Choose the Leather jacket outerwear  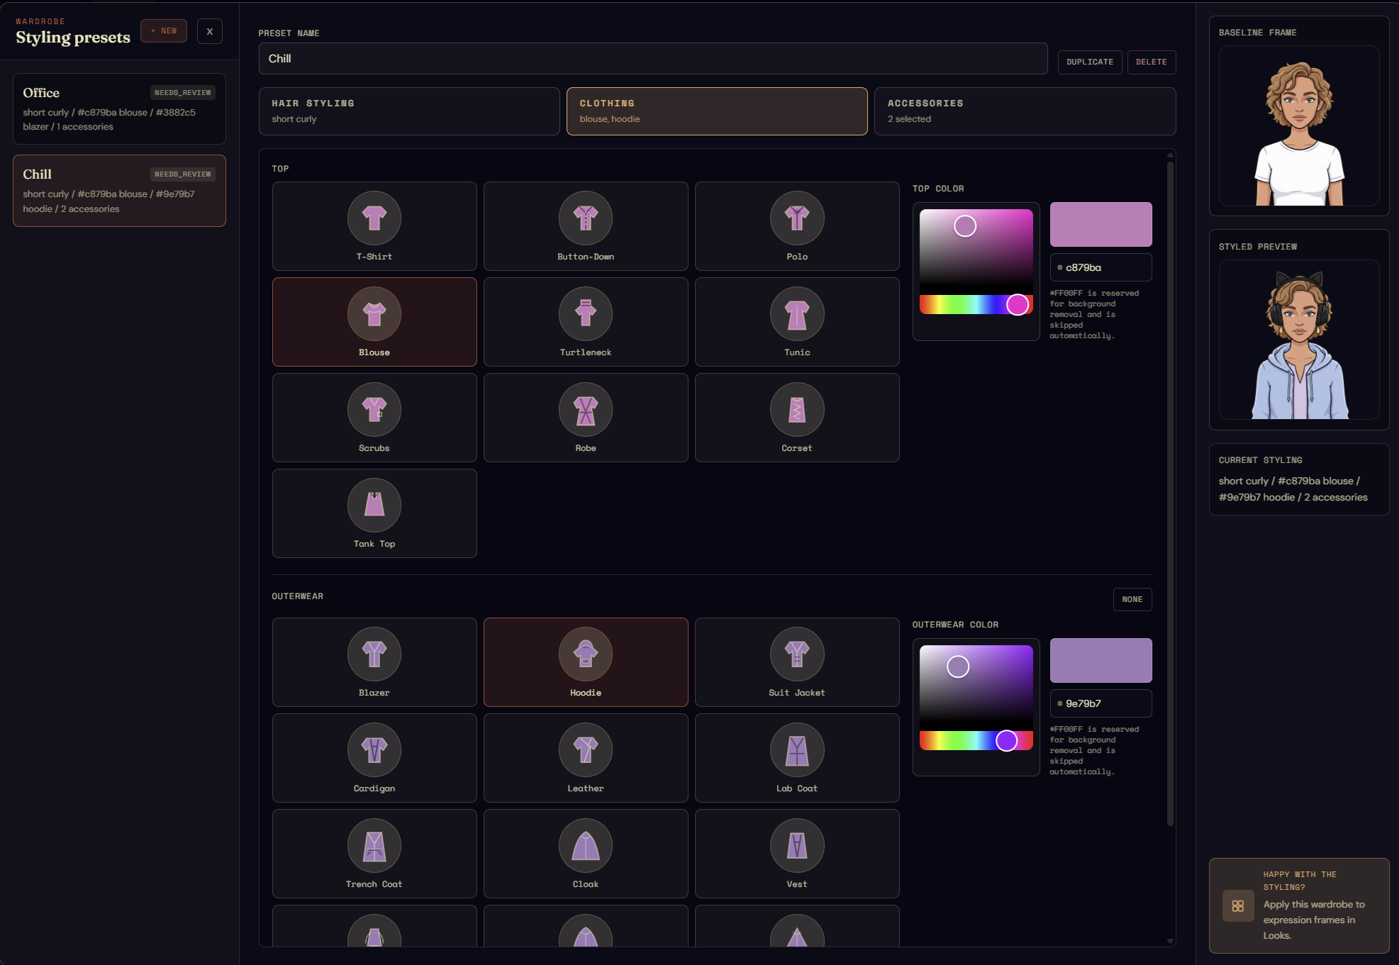click(x=586, y=758)
